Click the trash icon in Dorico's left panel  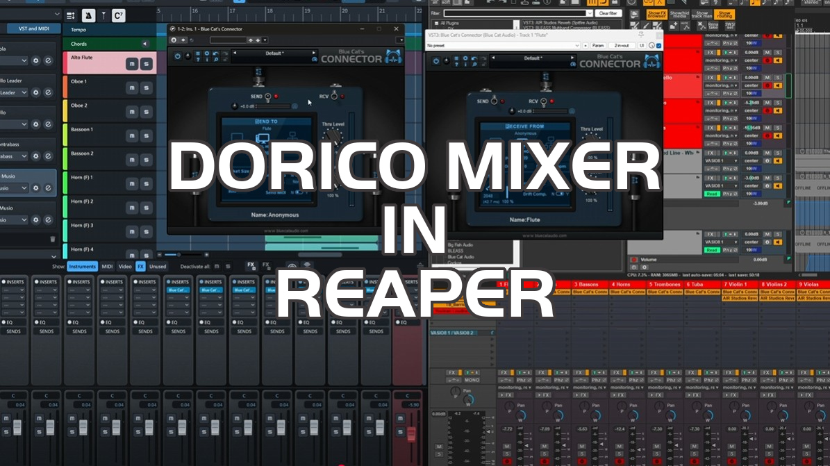pos(52,240)
